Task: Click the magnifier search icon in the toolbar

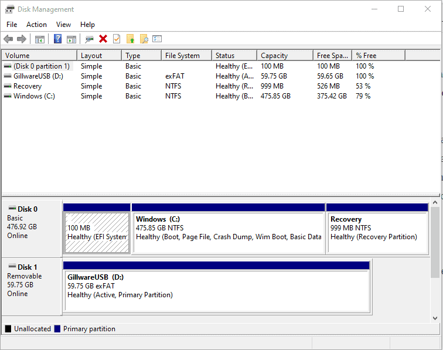Action: pos(144,39)
